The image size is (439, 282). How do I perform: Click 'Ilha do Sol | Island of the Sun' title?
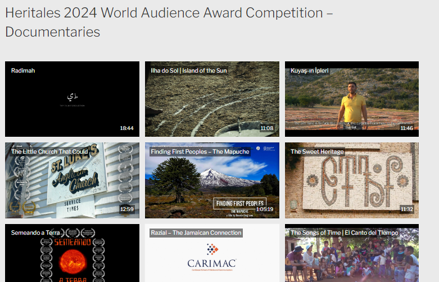click(x=189, y=70)
